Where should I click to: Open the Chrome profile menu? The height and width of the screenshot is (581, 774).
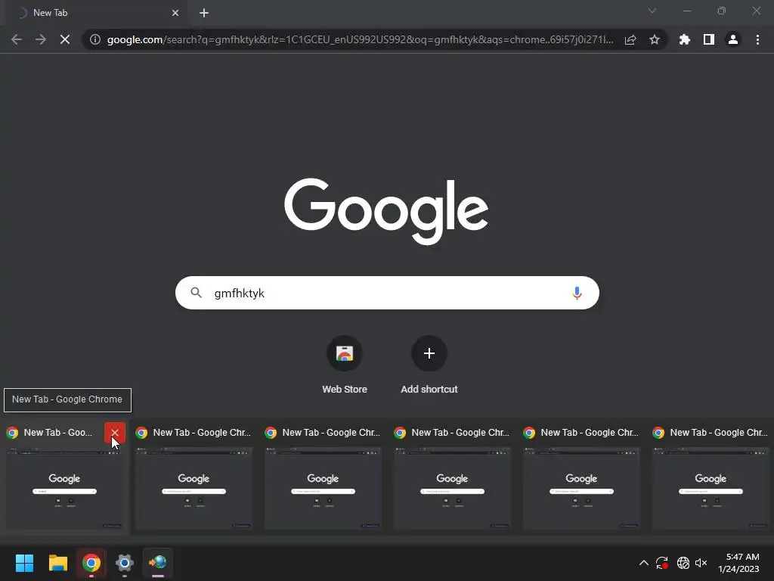(733, 39)
